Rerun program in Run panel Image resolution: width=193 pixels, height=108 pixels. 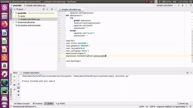14,77
